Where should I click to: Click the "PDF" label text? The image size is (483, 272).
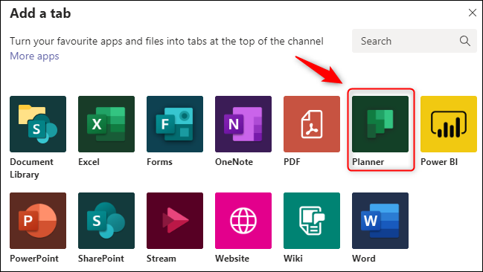(x=292, y=162)
